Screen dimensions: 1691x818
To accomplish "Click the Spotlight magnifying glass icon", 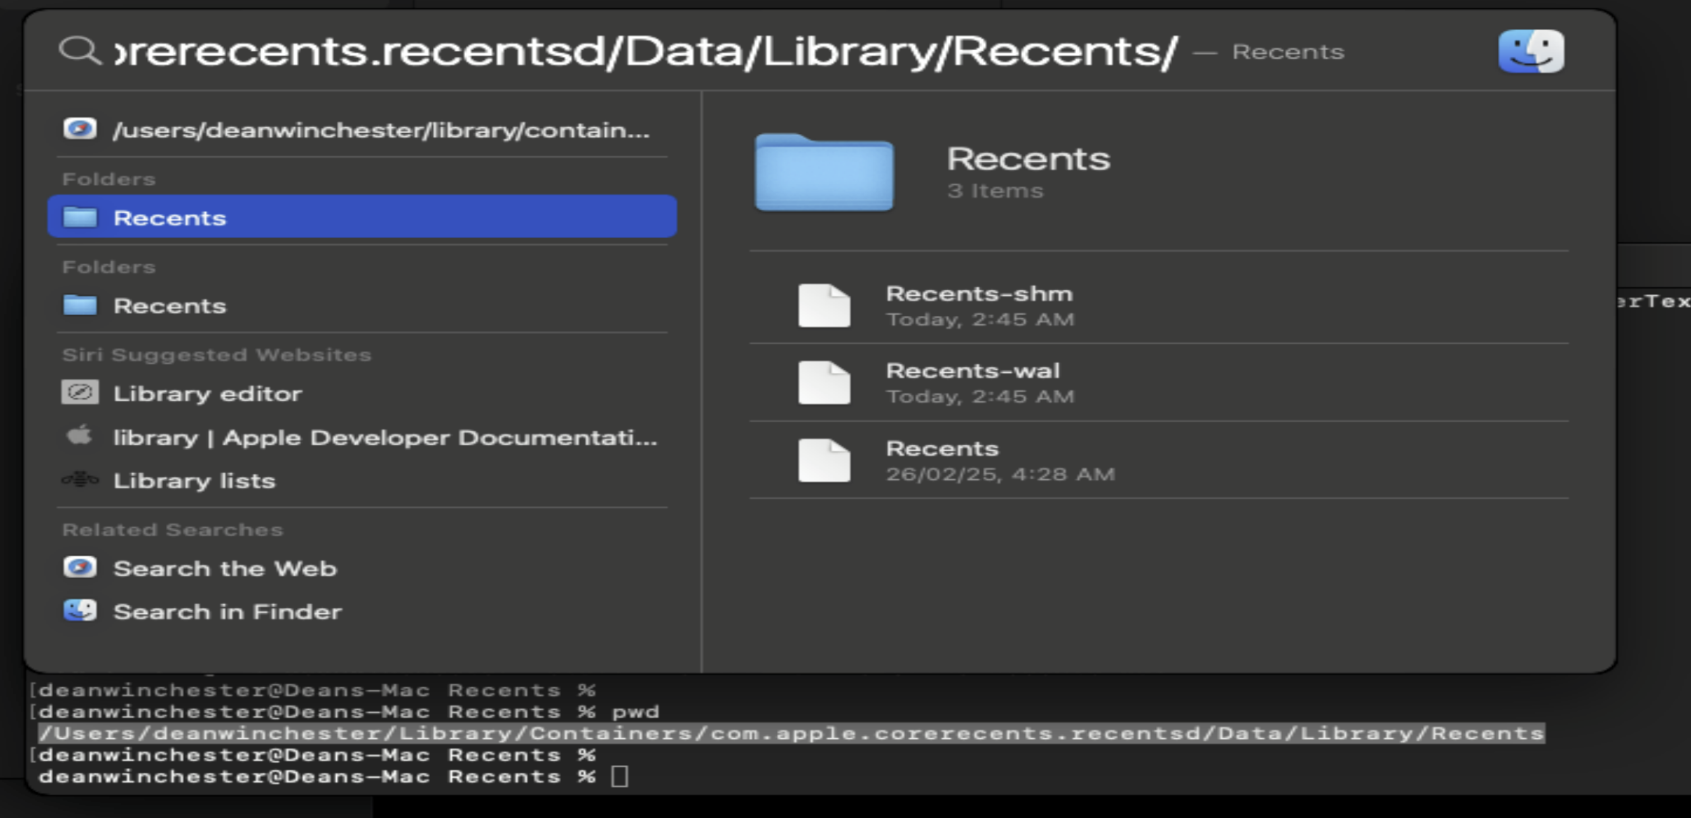I will click(79, 51).
